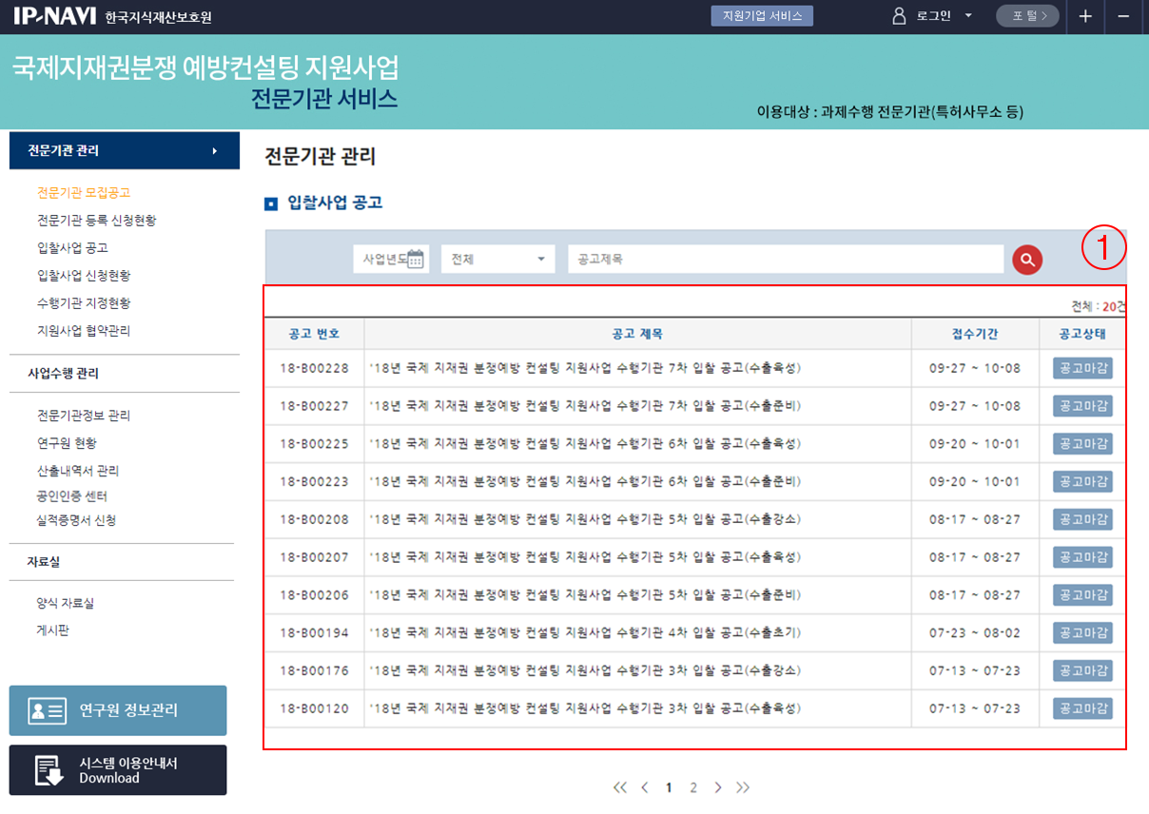
Task: Open the 로그인 dropdown arrow
Action: (968, 16)
